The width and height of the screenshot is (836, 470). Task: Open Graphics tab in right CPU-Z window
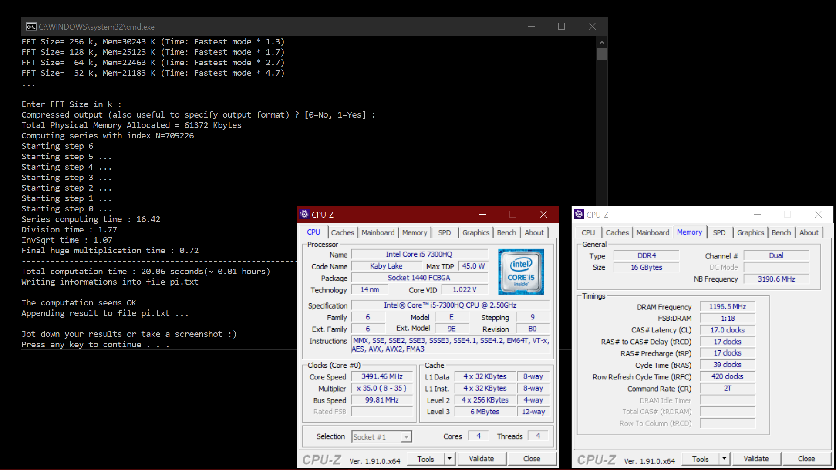pos(750,232)
